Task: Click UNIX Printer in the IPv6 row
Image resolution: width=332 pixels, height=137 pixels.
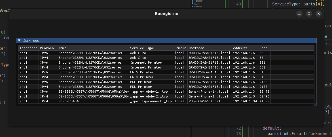Action: pyautogui.click(x=142, y=72)
